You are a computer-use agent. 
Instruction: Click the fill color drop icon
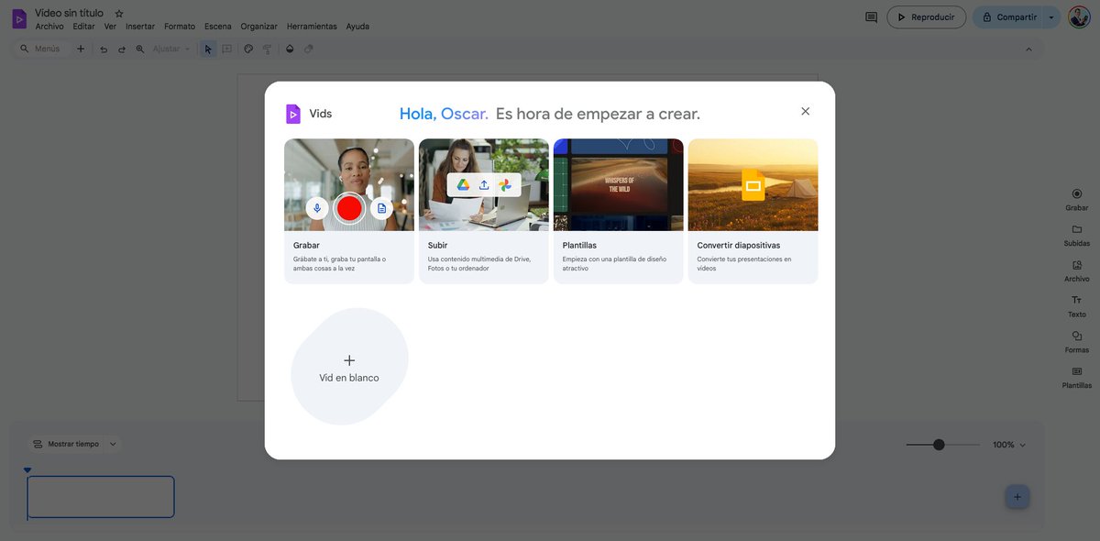(x=290, y=49)
